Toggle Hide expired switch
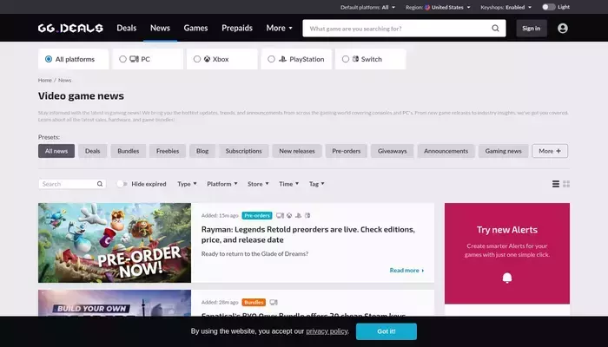Viewport: 608px width, 347px height. 122,184
